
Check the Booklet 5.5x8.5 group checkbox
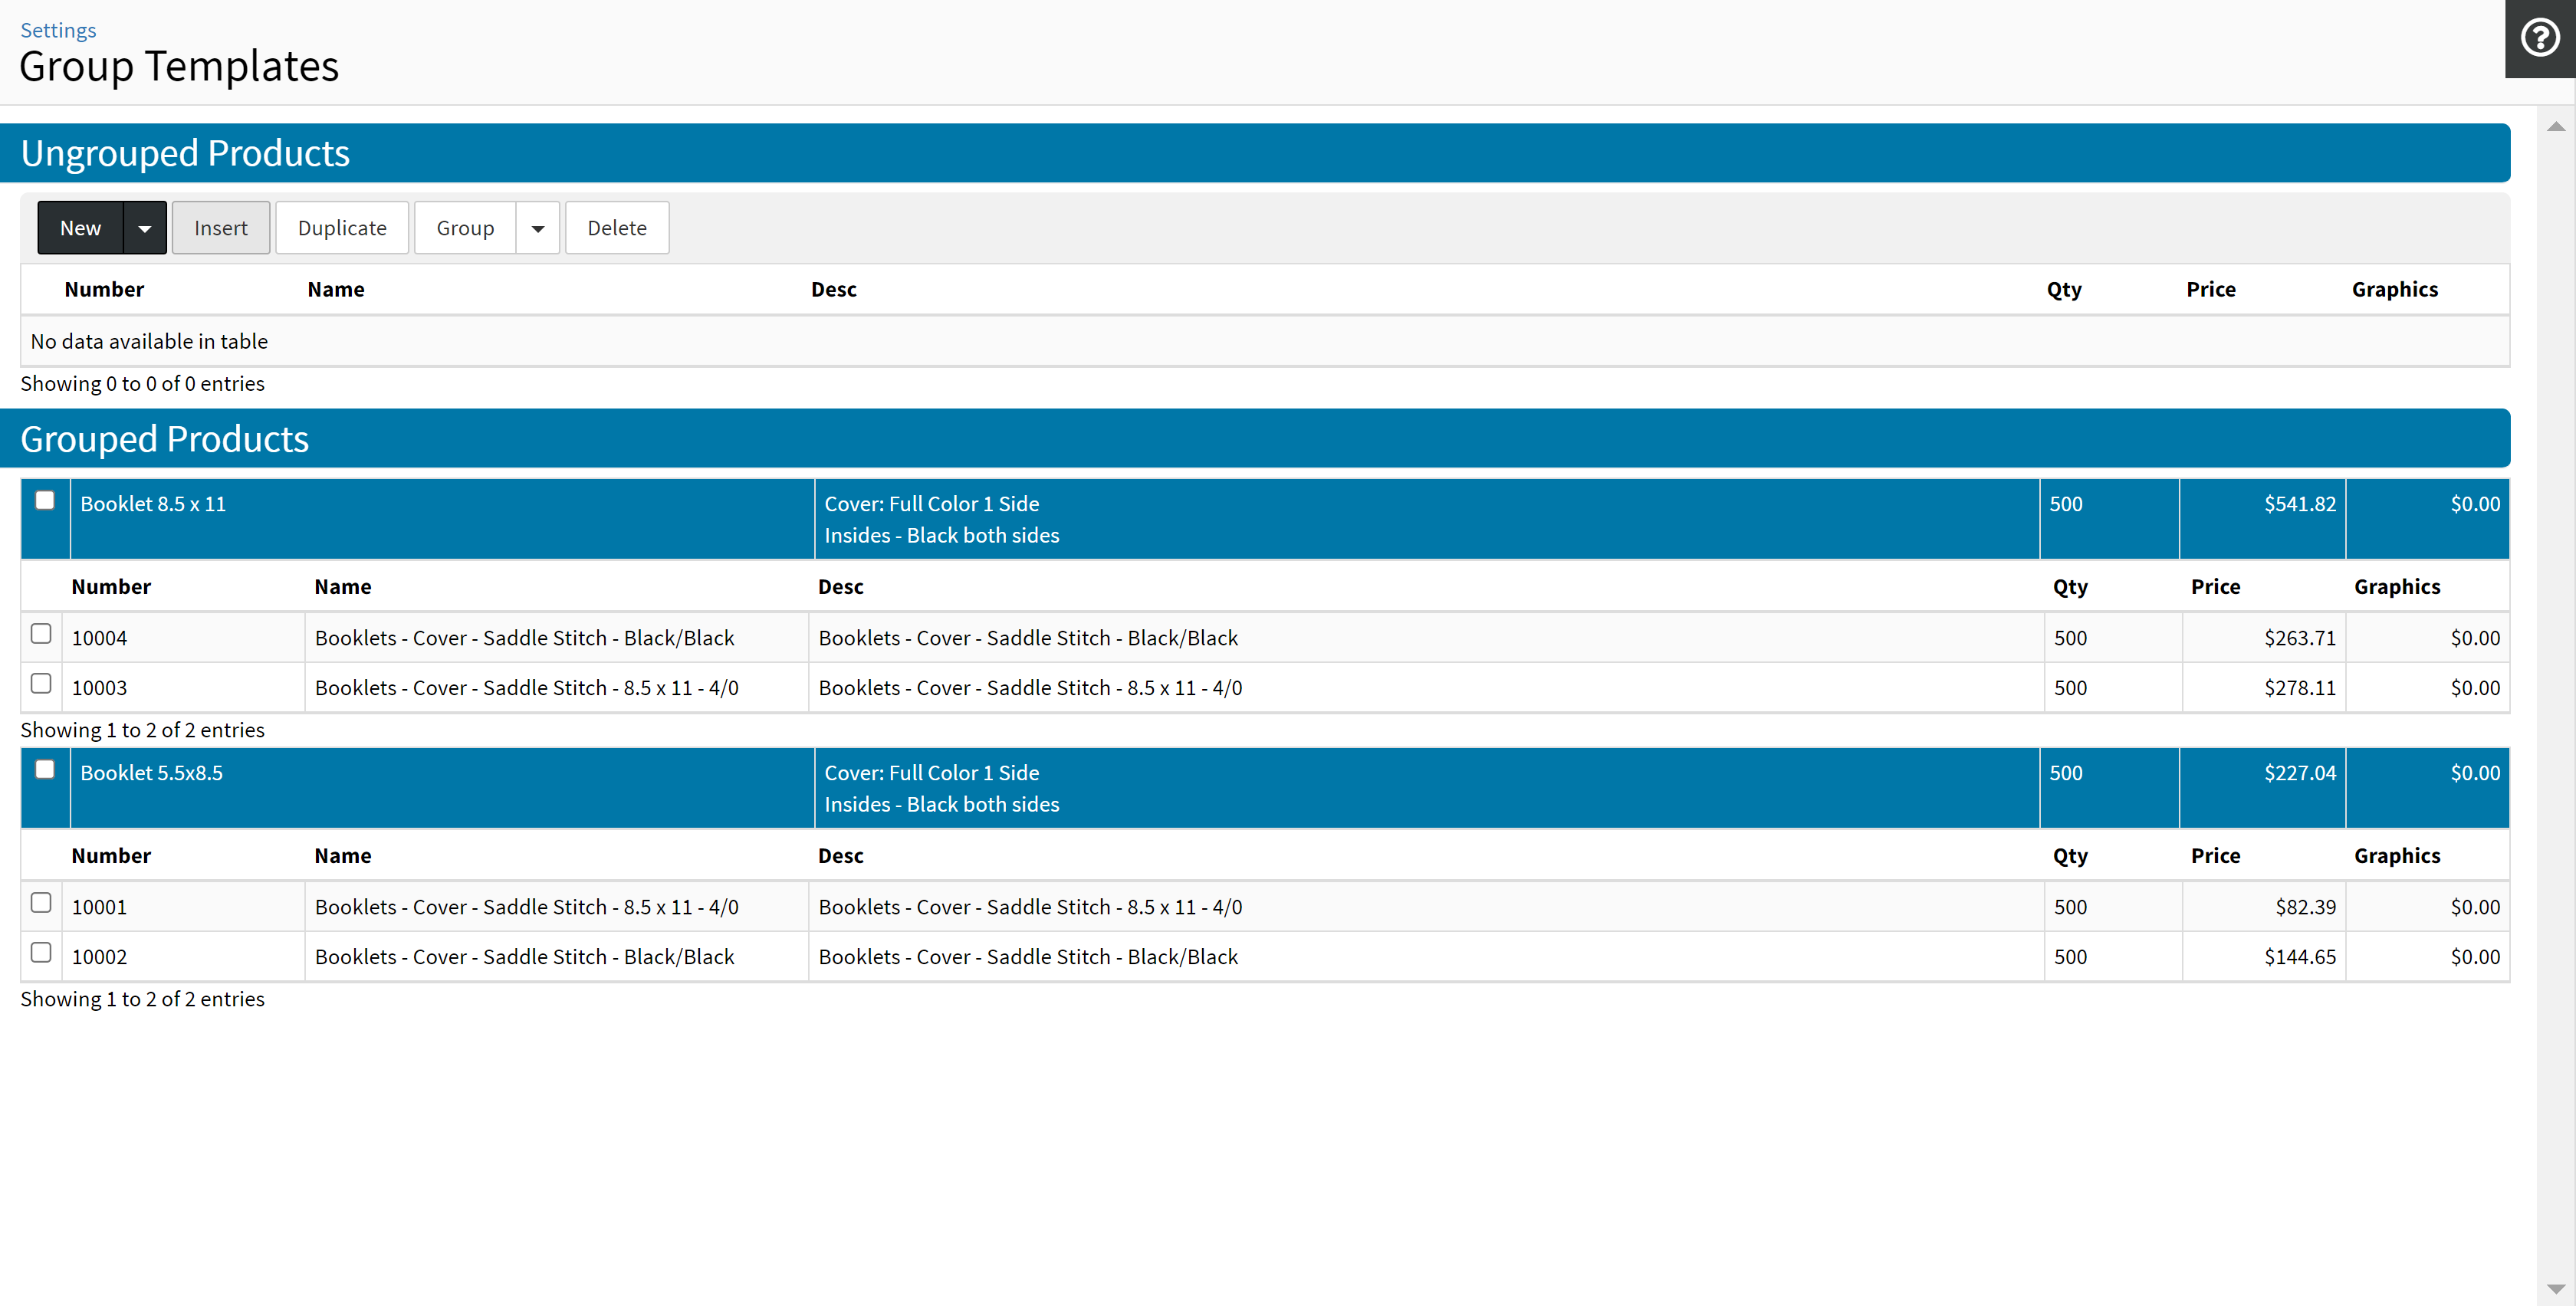click(x=45, y=769)
